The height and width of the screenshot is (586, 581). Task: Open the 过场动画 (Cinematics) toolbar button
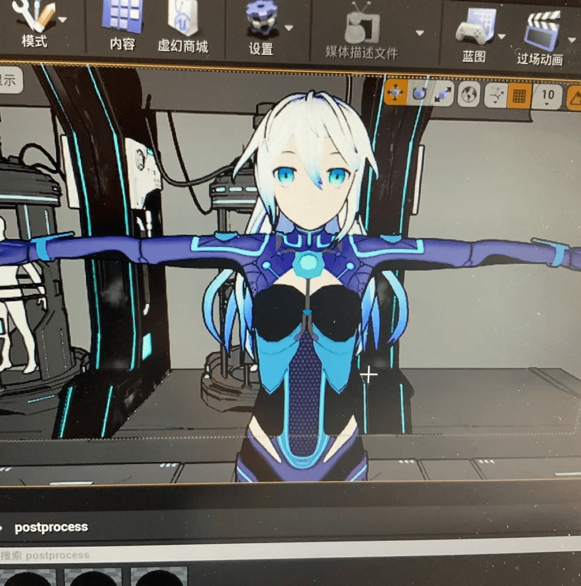point(540,39)
